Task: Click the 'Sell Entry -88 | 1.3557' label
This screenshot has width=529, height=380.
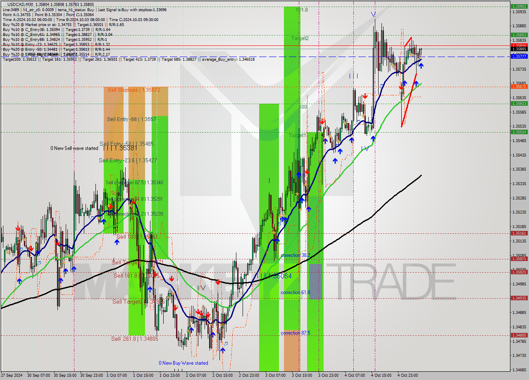Action: click(131, 119)
